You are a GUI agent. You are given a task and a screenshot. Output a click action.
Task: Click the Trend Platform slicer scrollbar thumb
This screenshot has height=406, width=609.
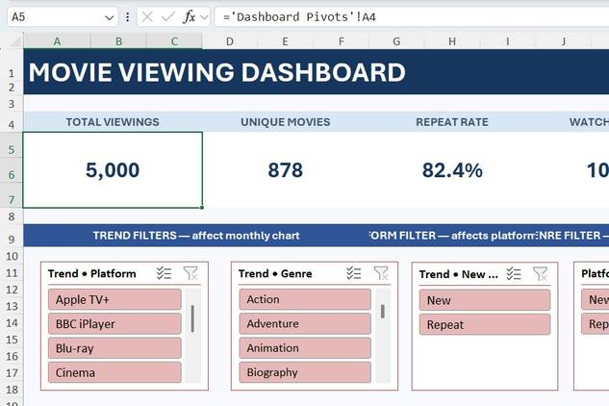pos(192,319)
